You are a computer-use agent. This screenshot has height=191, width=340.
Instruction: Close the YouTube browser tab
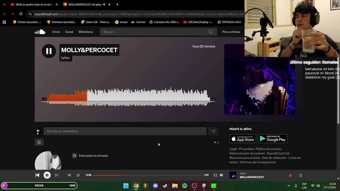click(57, 5)
